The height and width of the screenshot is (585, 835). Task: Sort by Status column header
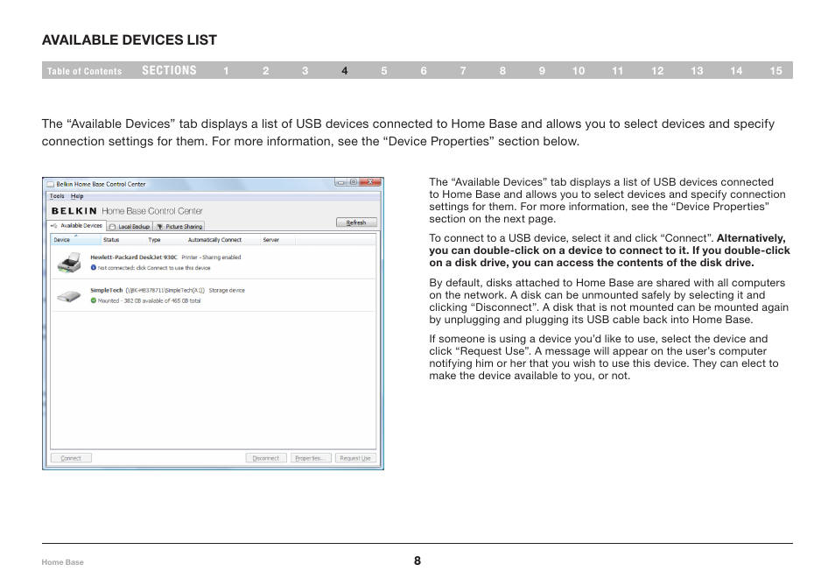tap(123, 240)
